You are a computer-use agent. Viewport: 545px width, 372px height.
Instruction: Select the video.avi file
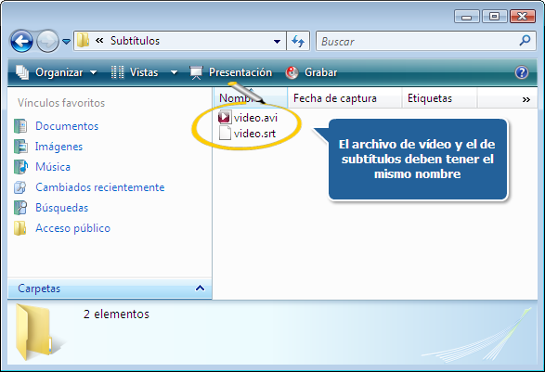[248, 118]
